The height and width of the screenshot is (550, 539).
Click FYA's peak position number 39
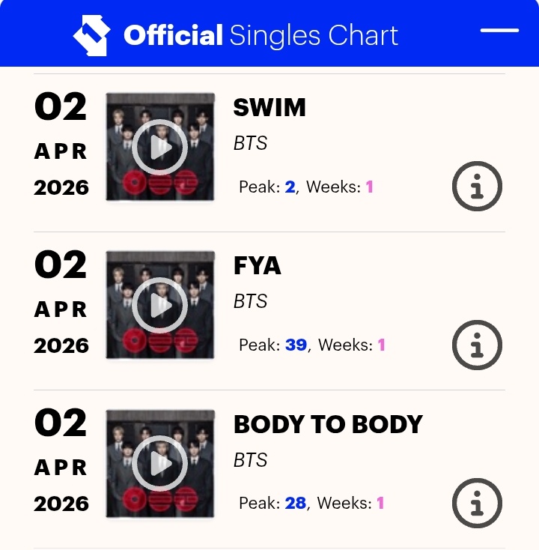[296, 345]
